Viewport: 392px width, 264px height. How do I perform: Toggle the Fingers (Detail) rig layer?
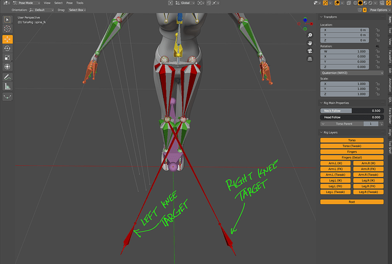tap(352, 158)
